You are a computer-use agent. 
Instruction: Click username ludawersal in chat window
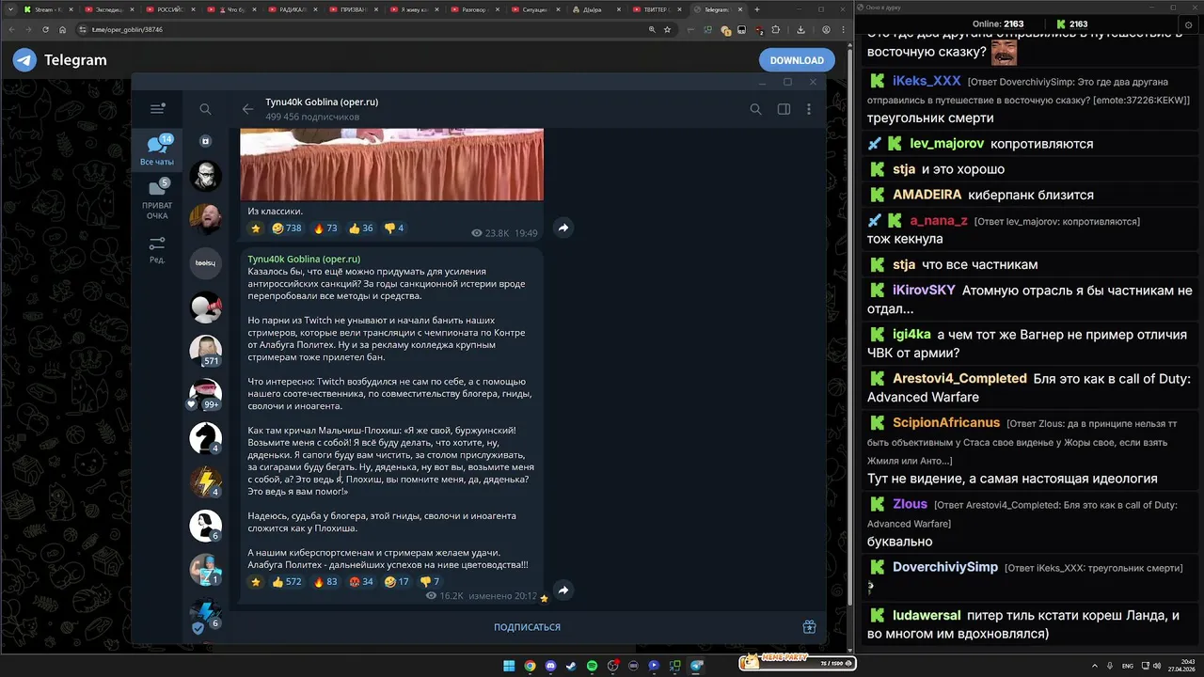[x=927, y=615]
